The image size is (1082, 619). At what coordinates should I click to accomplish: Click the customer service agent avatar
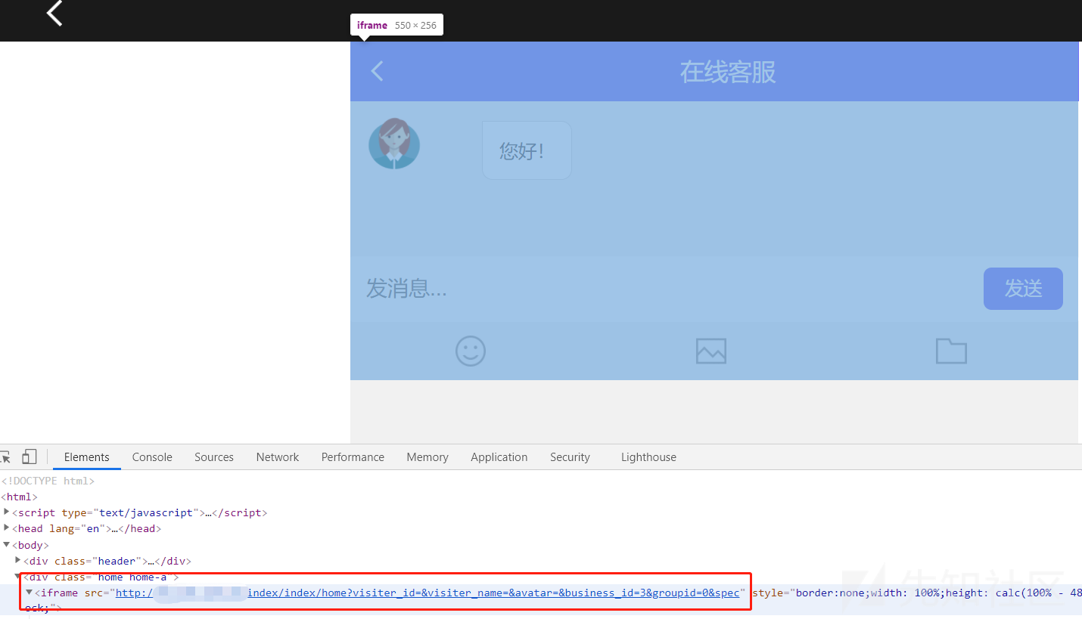393,144
